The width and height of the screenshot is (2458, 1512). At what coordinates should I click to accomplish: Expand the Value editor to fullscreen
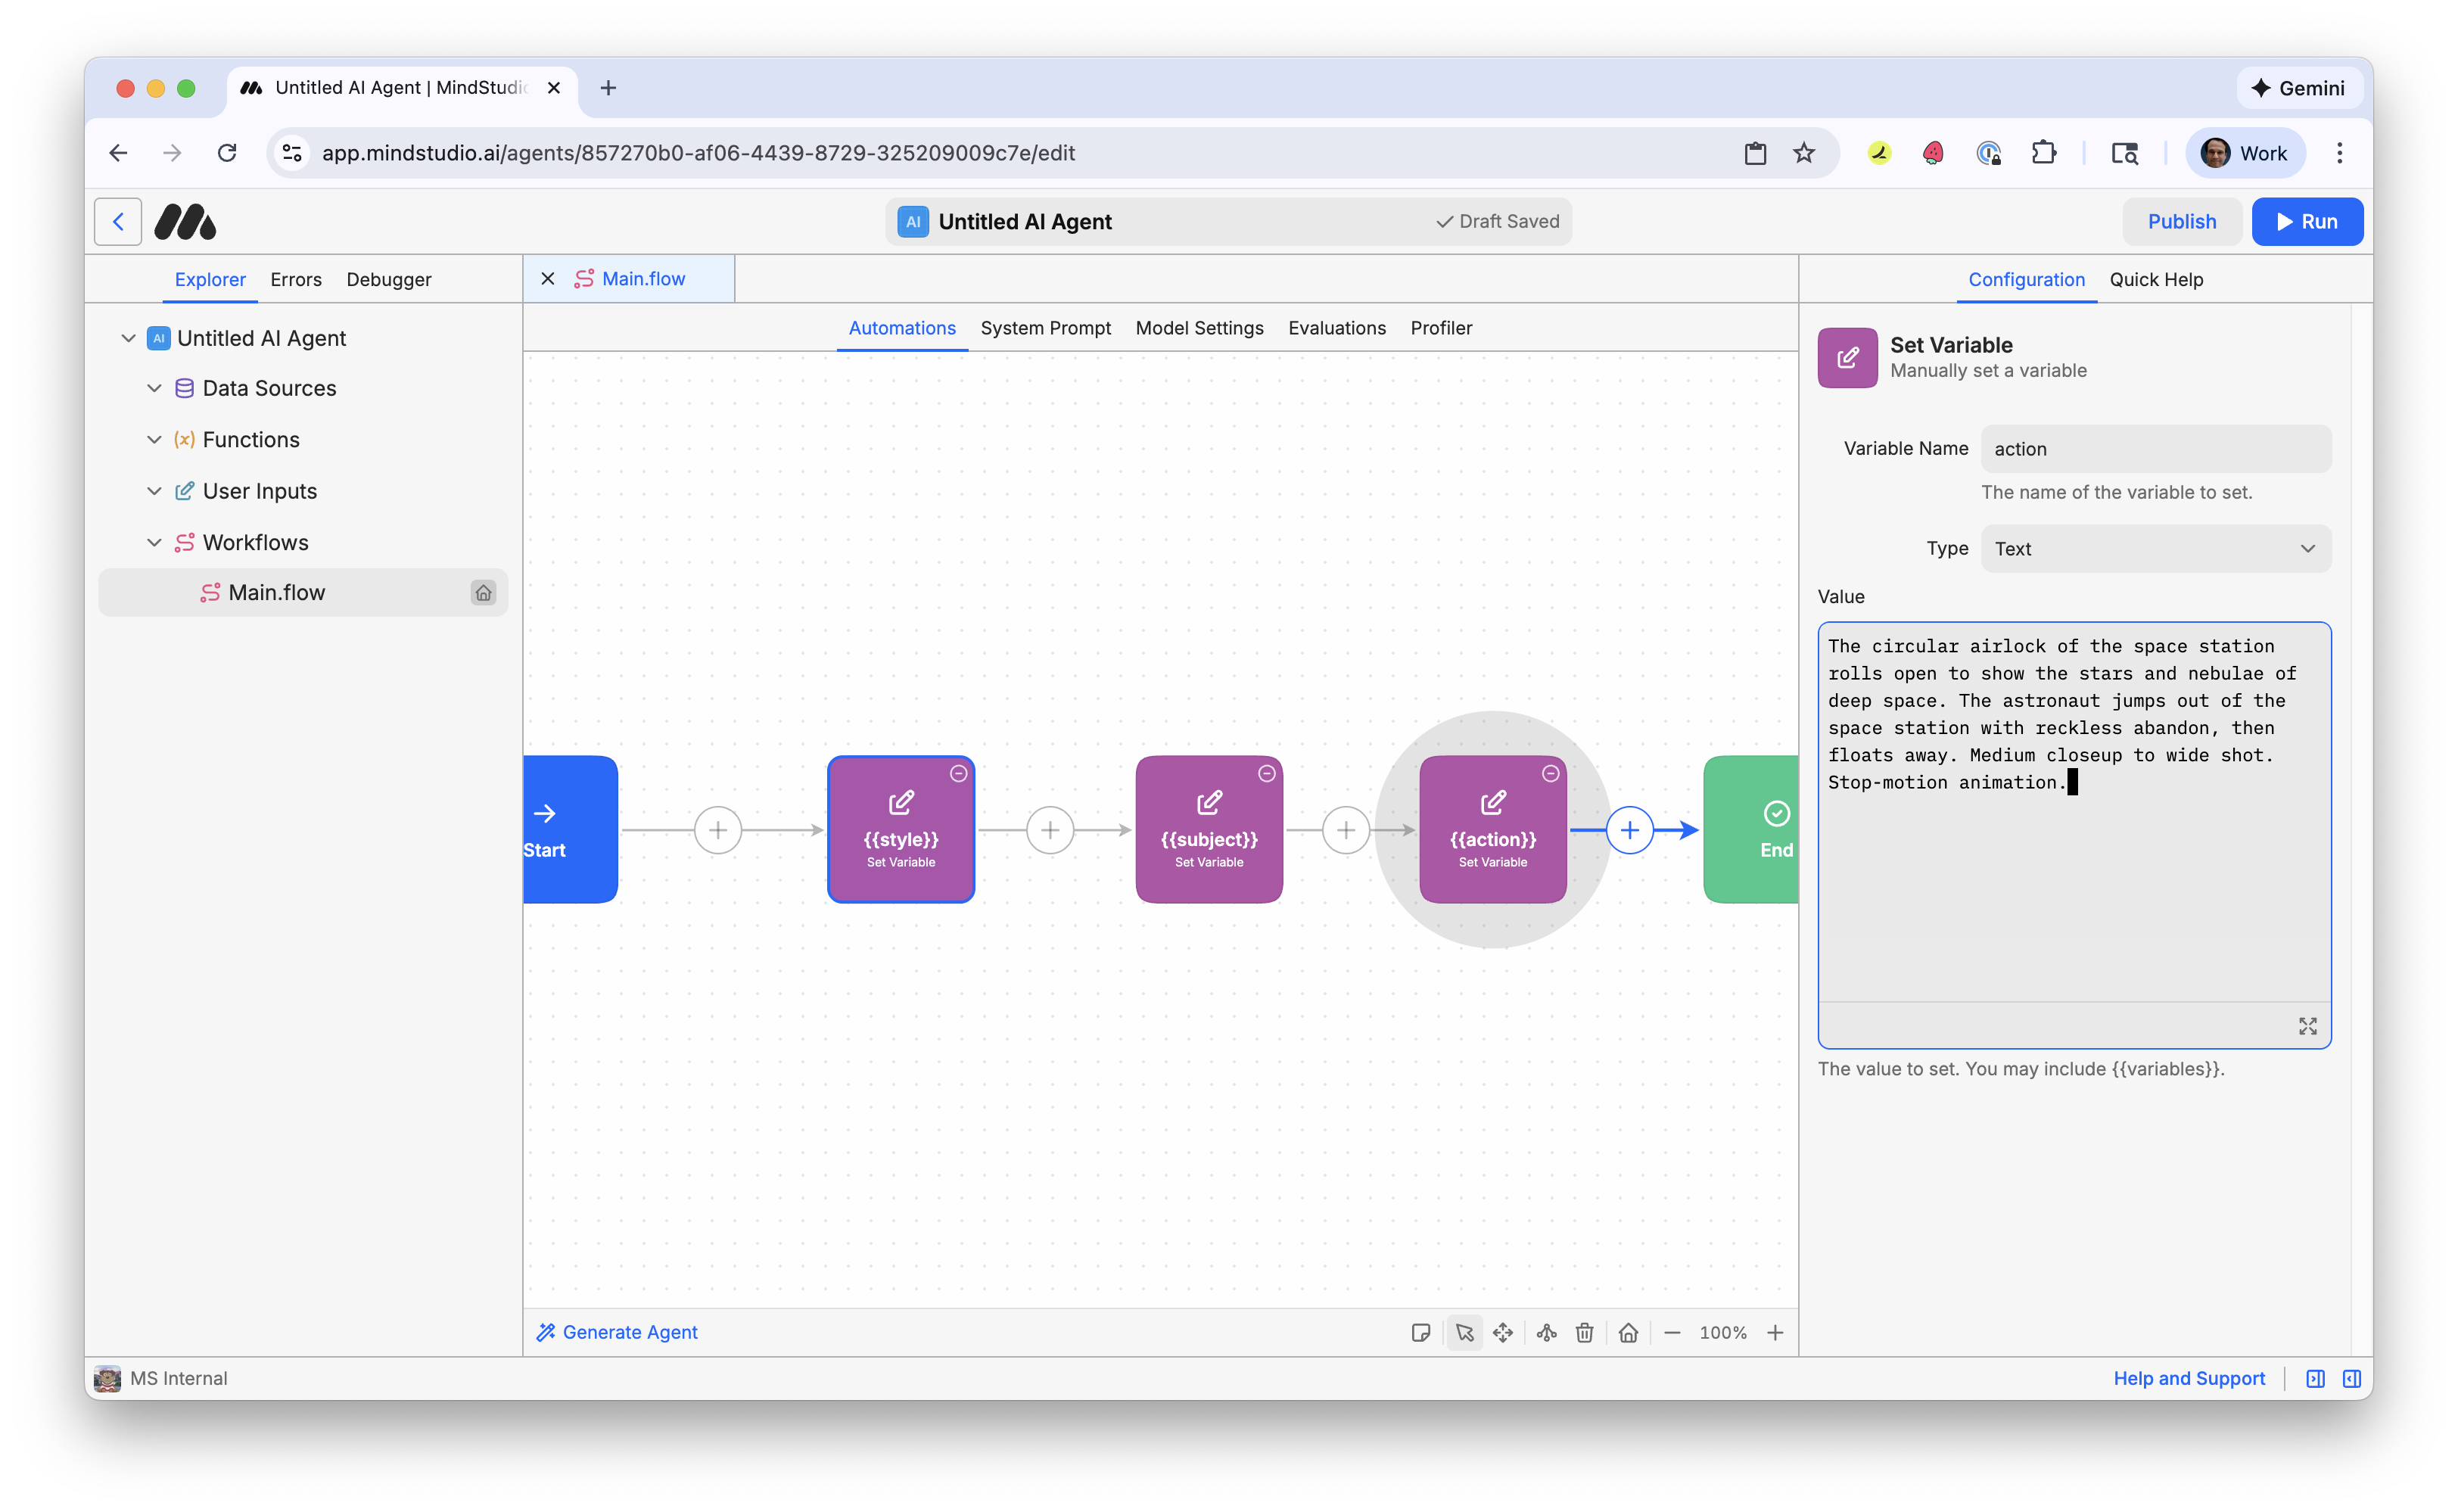coord(2307,1027)
